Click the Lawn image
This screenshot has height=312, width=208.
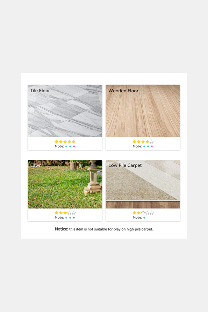point(65,184)
